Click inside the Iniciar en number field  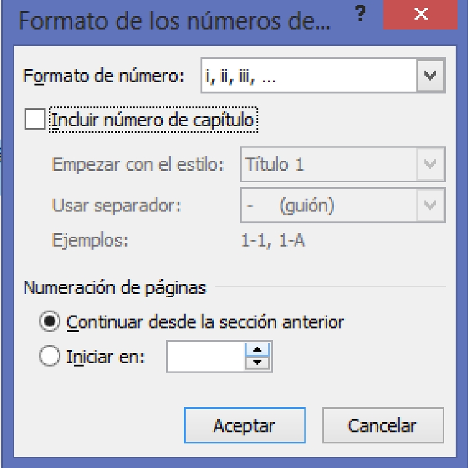[205, 356]
